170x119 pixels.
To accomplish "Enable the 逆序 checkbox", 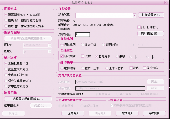I will (131, 68).
